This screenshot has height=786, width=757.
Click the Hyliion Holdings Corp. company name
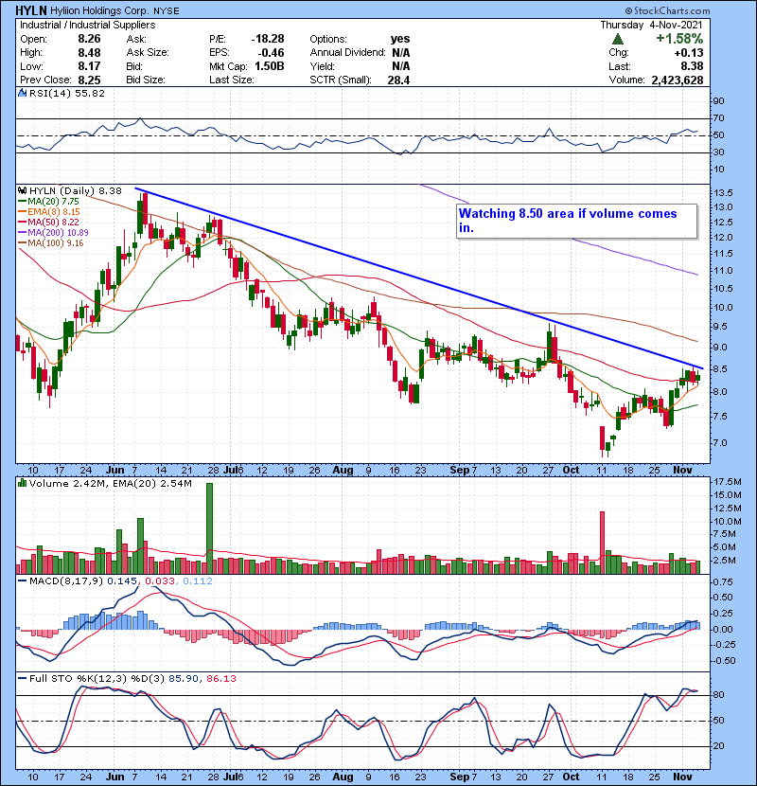(x=99, y=10)
